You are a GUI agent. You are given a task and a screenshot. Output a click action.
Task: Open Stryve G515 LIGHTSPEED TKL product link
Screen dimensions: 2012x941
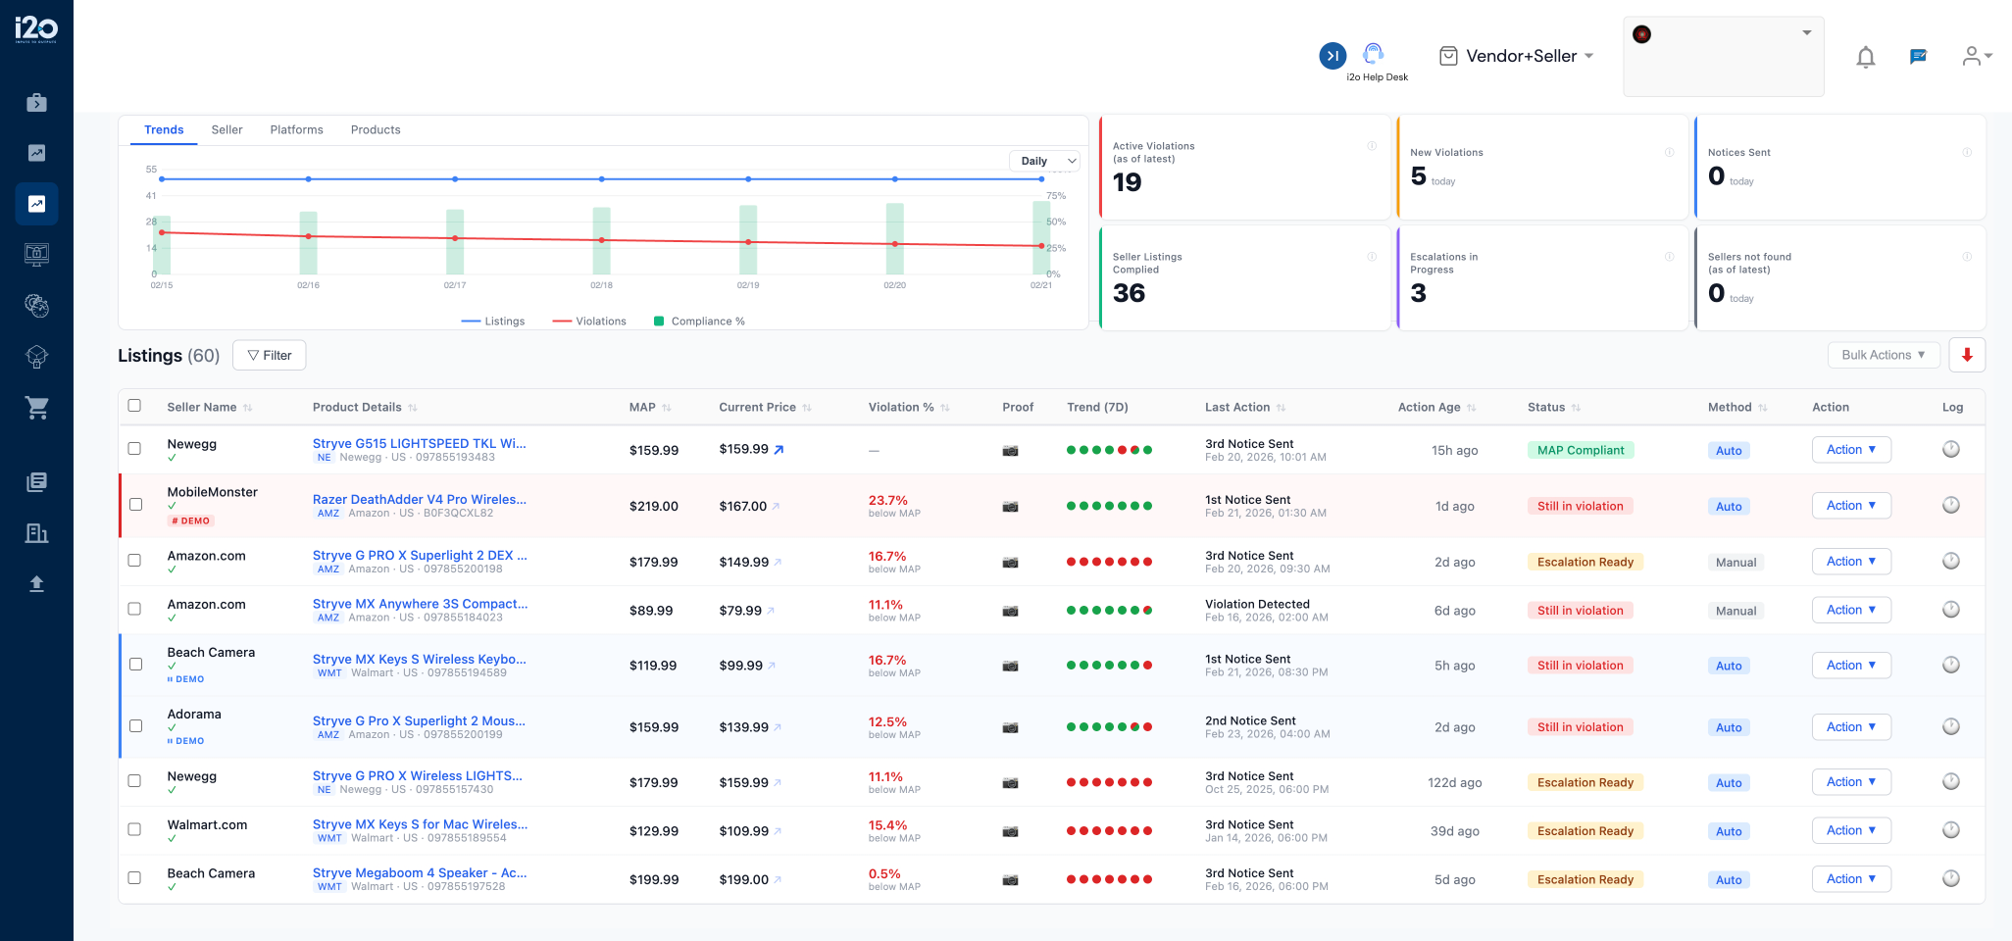point(419,443)
